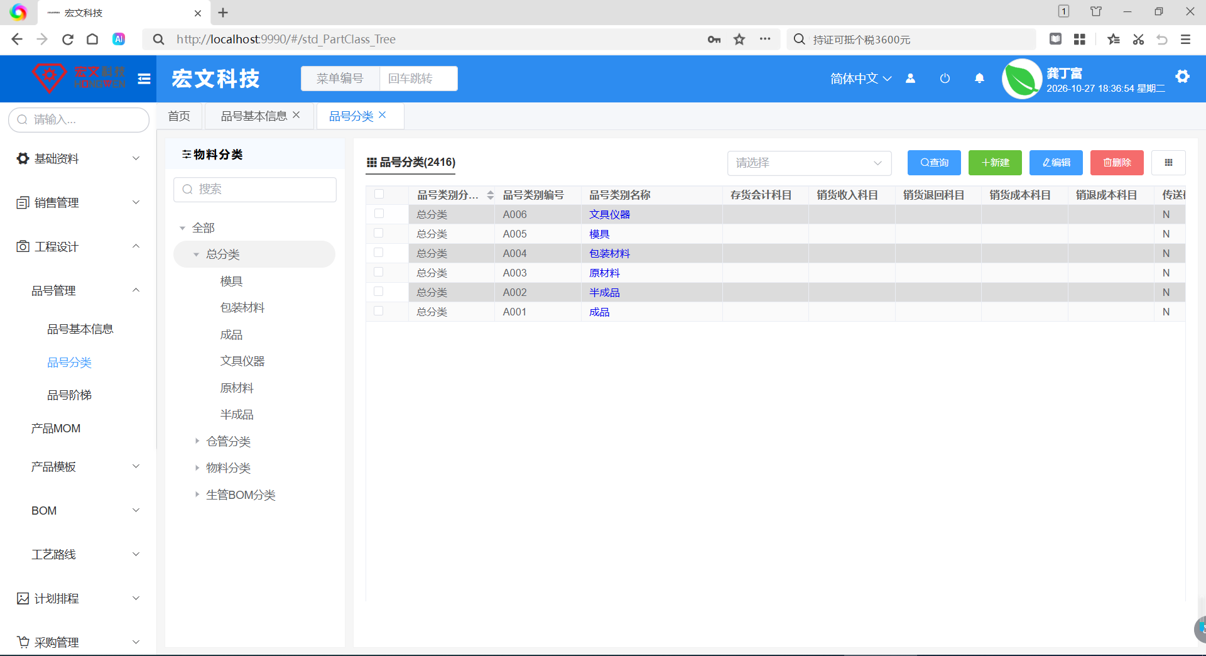Click the tree 搜索 input field
The width and height of the screenshot is (1206, 656).
(x=255, y=189)
